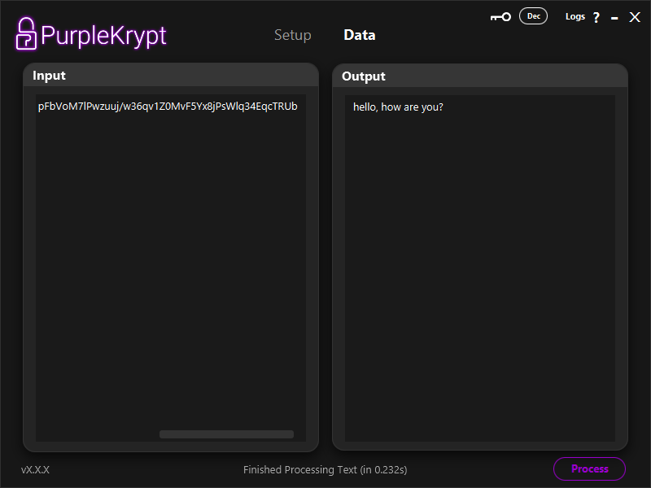Click the Input horizontal scrollbar

226,434
